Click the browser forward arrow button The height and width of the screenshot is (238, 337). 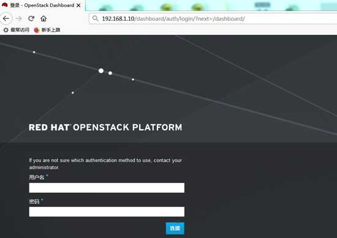(x=19, y=18)
